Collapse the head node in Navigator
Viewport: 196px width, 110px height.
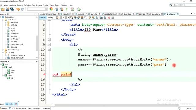coord(3,67)
